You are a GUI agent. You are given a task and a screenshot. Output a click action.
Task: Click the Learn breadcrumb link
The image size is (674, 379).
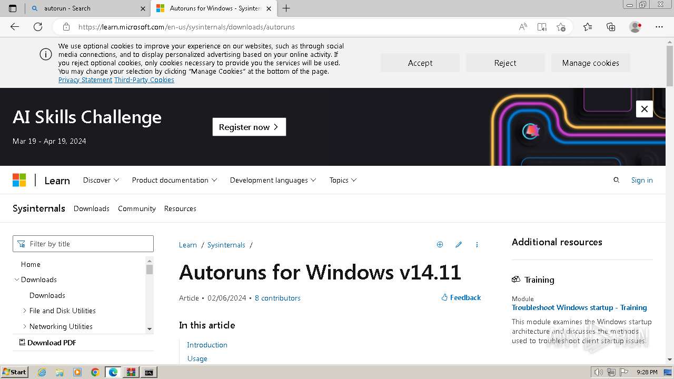(188, 245)
